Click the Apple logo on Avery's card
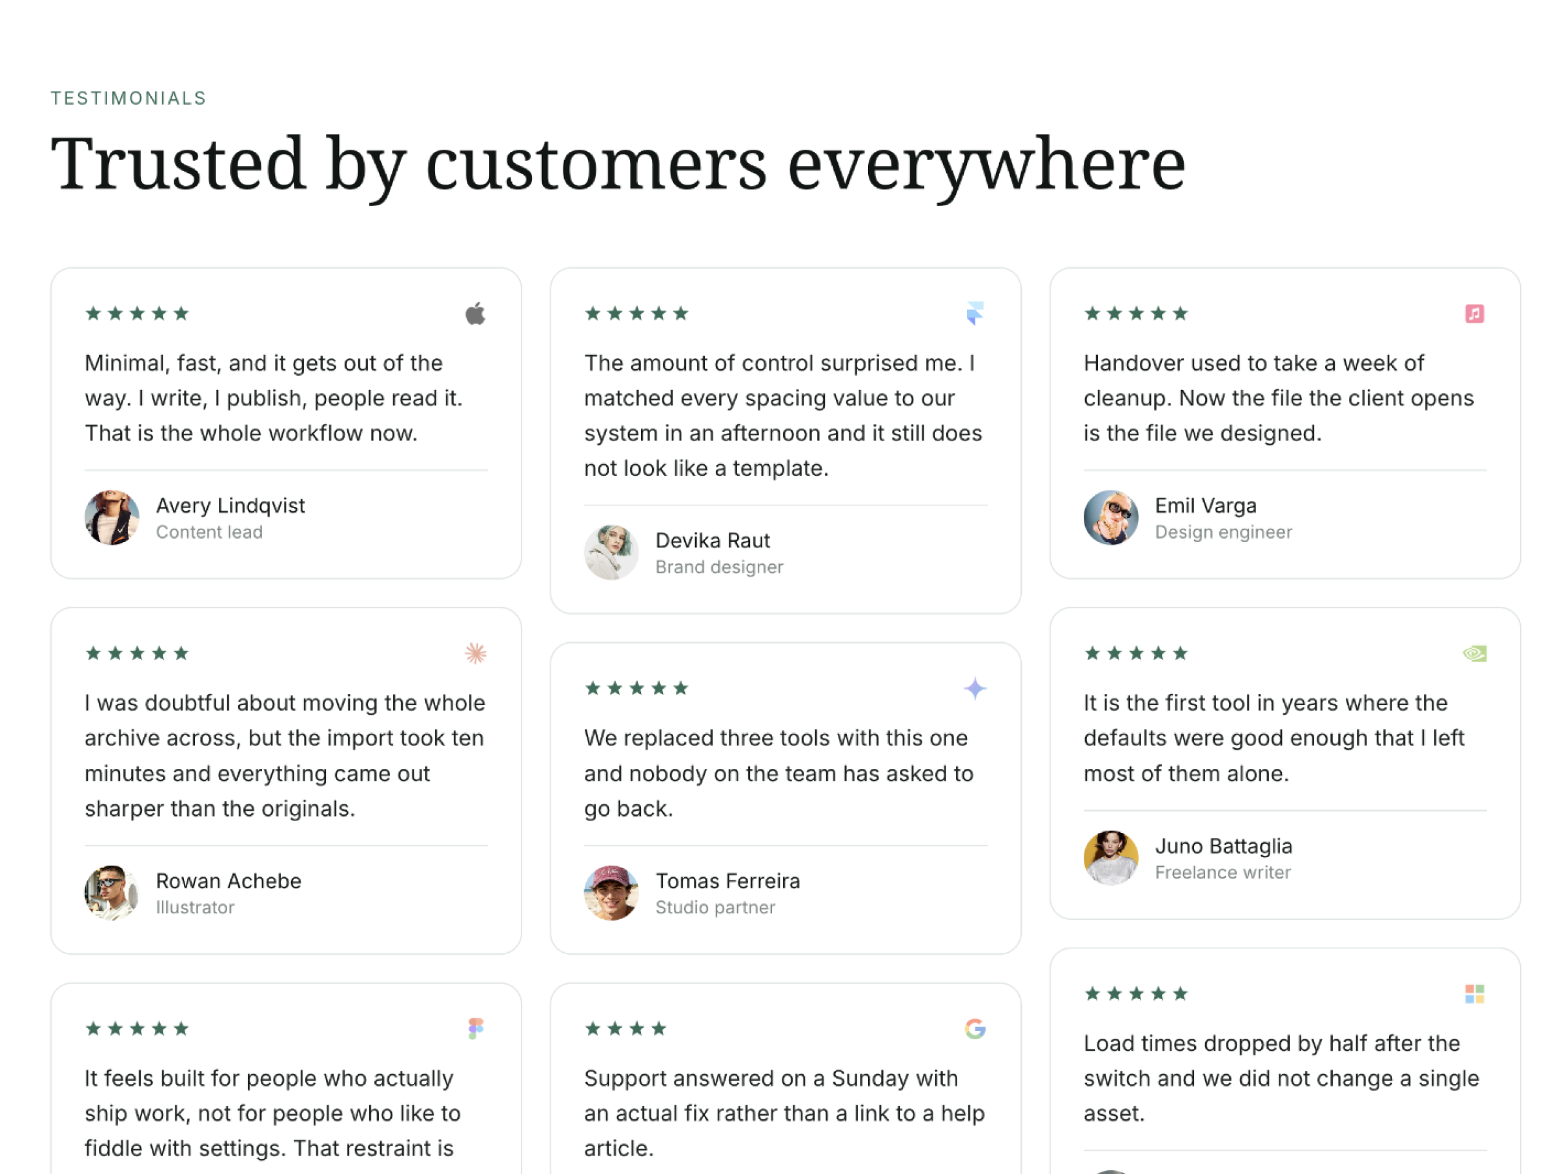1565x1174 pixels. click(x=475, y=313)
